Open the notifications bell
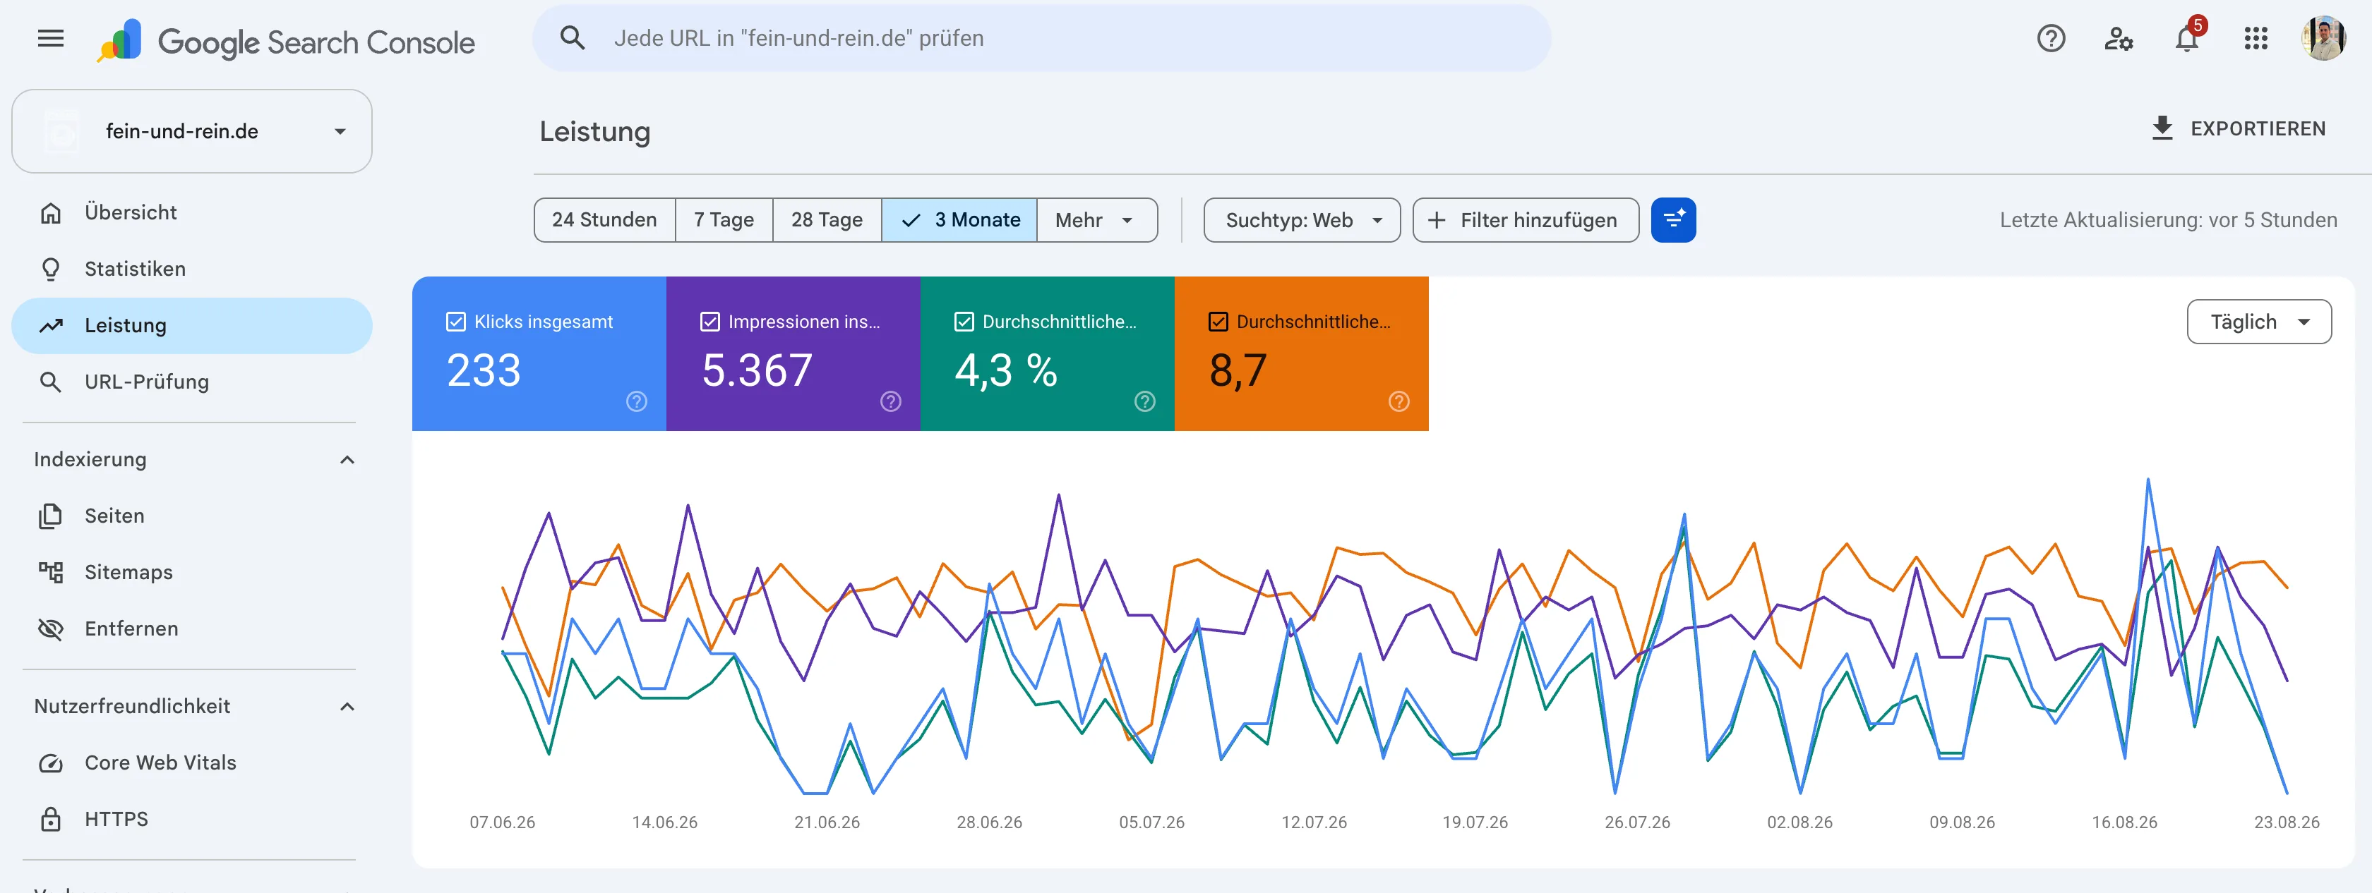Image resolution: width=2372 pixels, height=893 pixels. click(2187, 39)
